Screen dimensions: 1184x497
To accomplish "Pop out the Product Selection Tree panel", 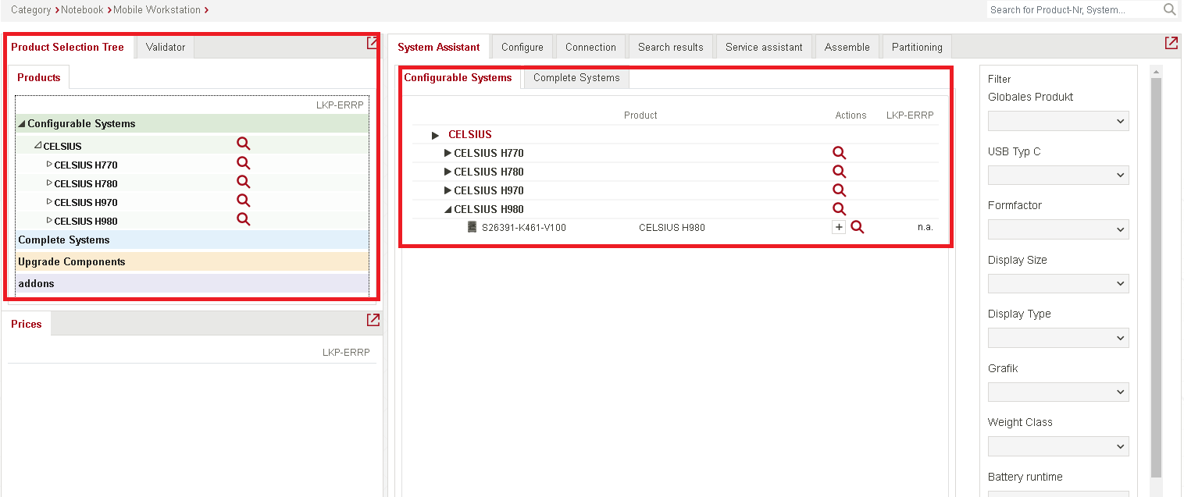I will 373,44.
